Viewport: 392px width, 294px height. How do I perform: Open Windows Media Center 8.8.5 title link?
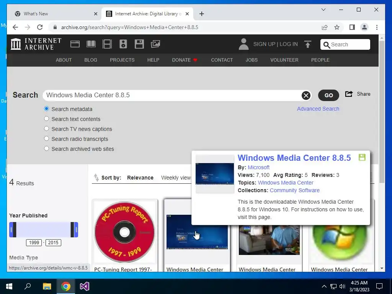click(294, 158)
